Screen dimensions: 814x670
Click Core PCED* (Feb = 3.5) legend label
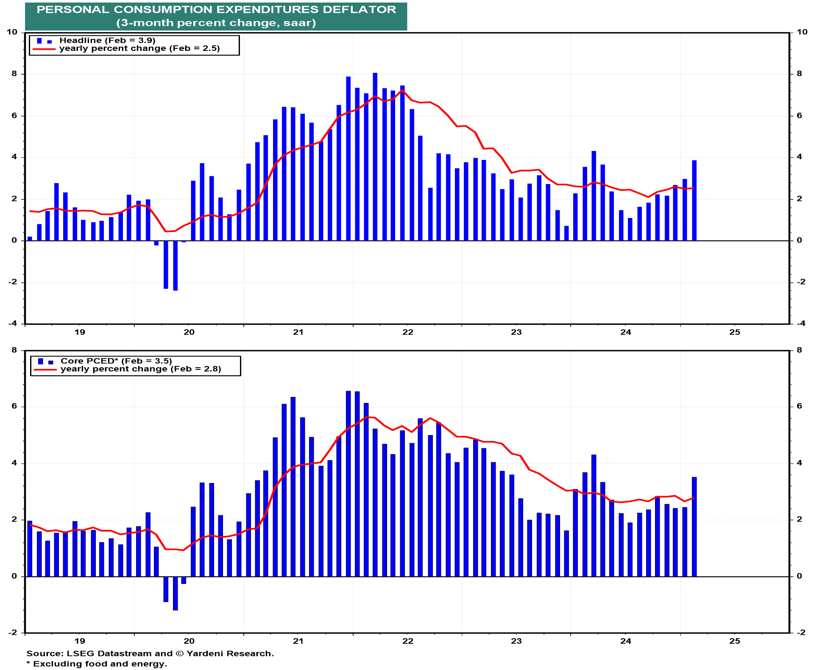pyautogui.click(x=116, y=361)
